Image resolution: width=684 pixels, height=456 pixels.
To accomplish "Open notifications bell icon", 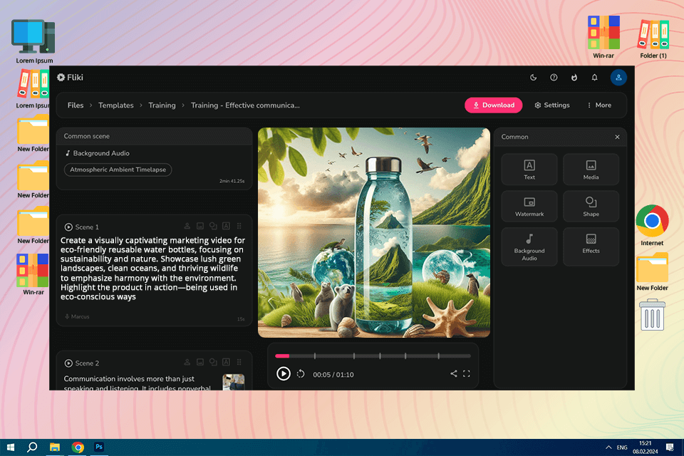I will click(594, 77).
